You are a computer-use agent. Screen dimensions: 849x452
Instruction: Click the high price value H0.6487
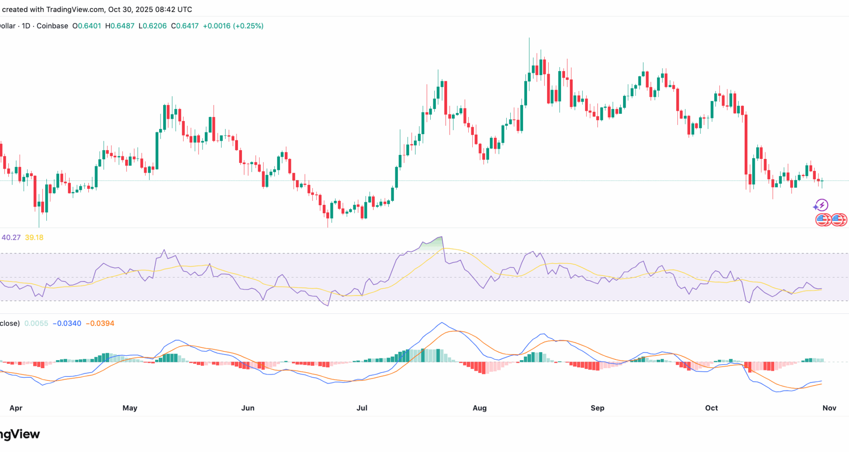pos(120,26)
